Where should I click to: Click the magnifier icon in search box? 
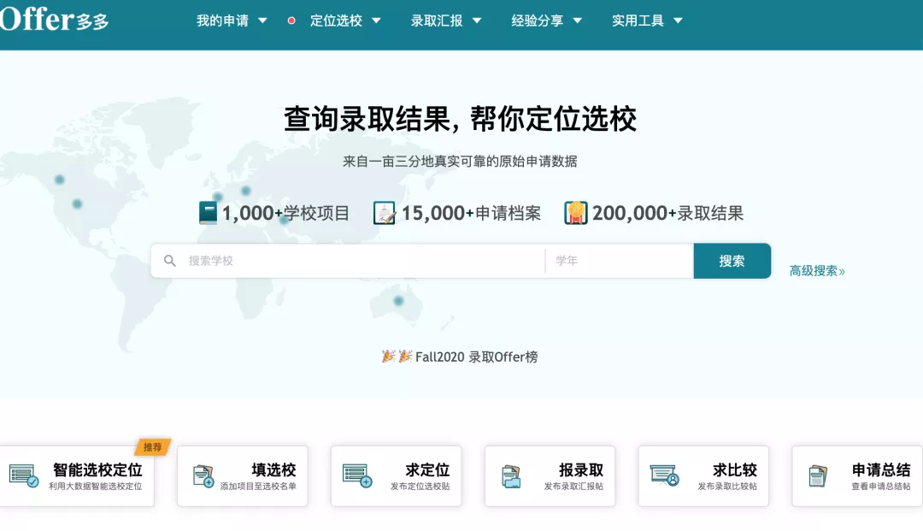tap(170, 261)
